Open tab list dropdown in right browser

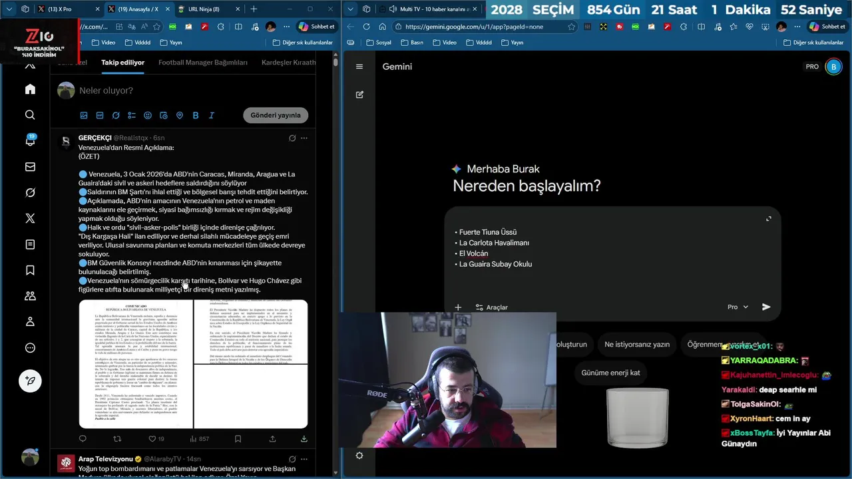(351, 9)
